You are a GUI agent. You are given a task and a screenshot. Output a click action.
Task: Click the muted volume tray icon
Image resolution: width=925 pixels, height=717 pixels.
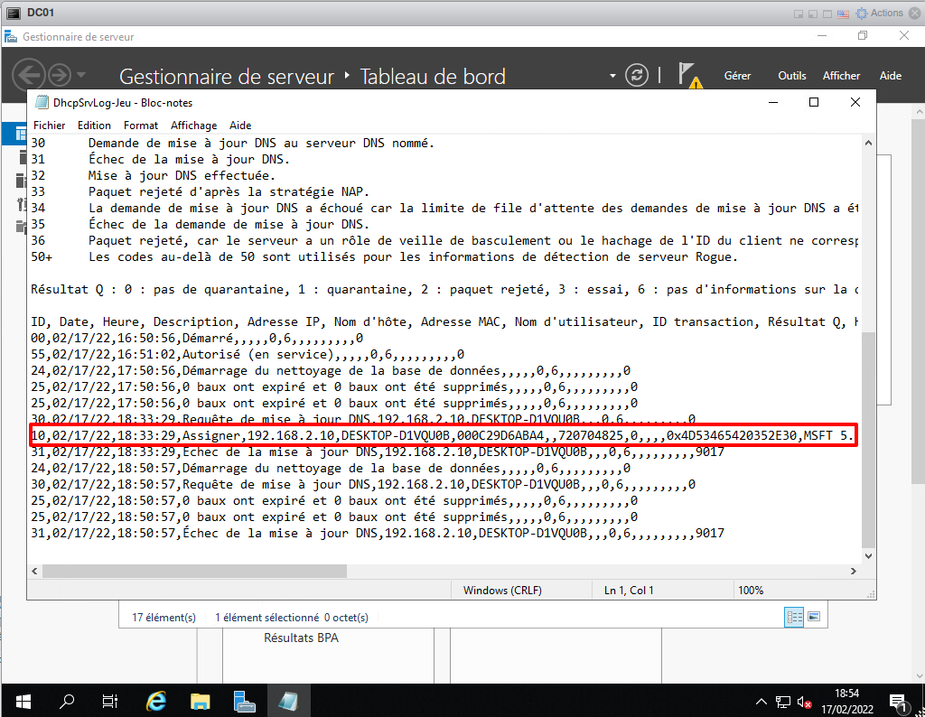point(804,702)
